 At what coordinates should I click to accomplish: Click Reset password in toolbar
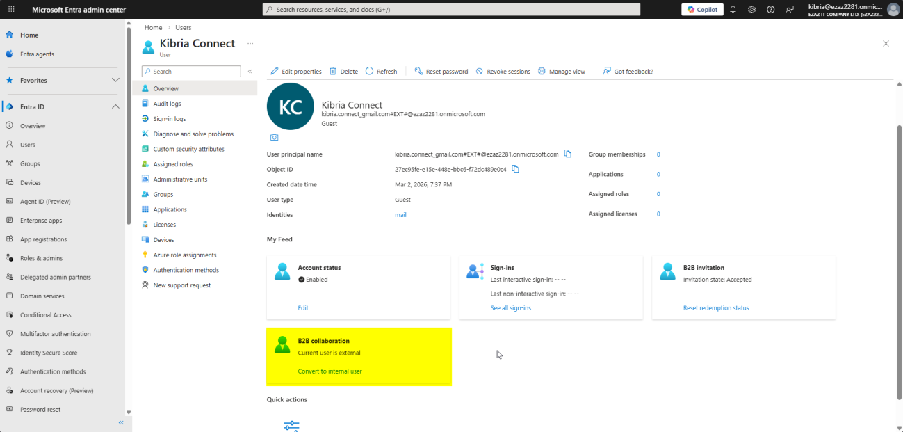pos(441,72)
